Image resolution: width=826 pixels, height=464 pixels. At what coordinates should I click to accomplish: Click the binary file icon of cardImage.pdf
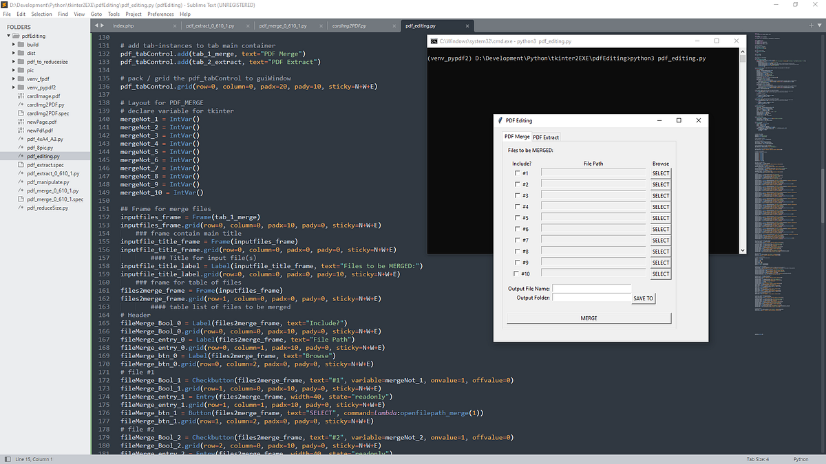pyautogui.click(x=21, y=96)
